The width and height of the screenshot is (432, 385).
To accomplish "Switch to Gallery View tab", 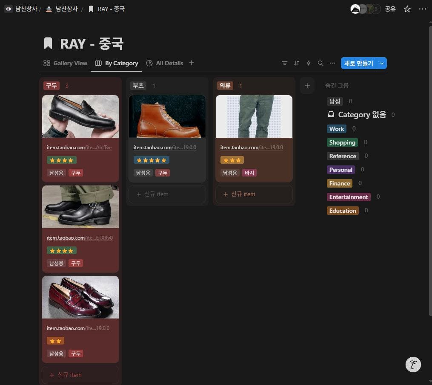I will pyautogui.click(x=65, y=63).
